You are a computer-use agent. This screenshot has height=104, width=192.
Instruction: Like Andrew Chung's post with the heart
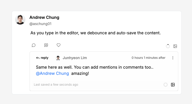(x=59, y=45)
